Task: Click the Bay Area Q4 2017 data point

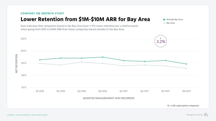Action: 187,68
